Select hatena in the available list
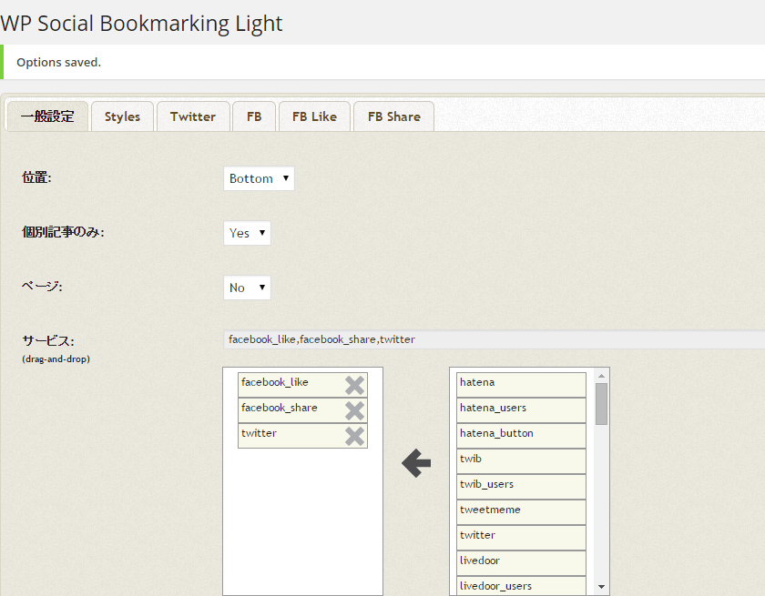The width and height of the screenshot is (765, 596). (x=521, y=386)
